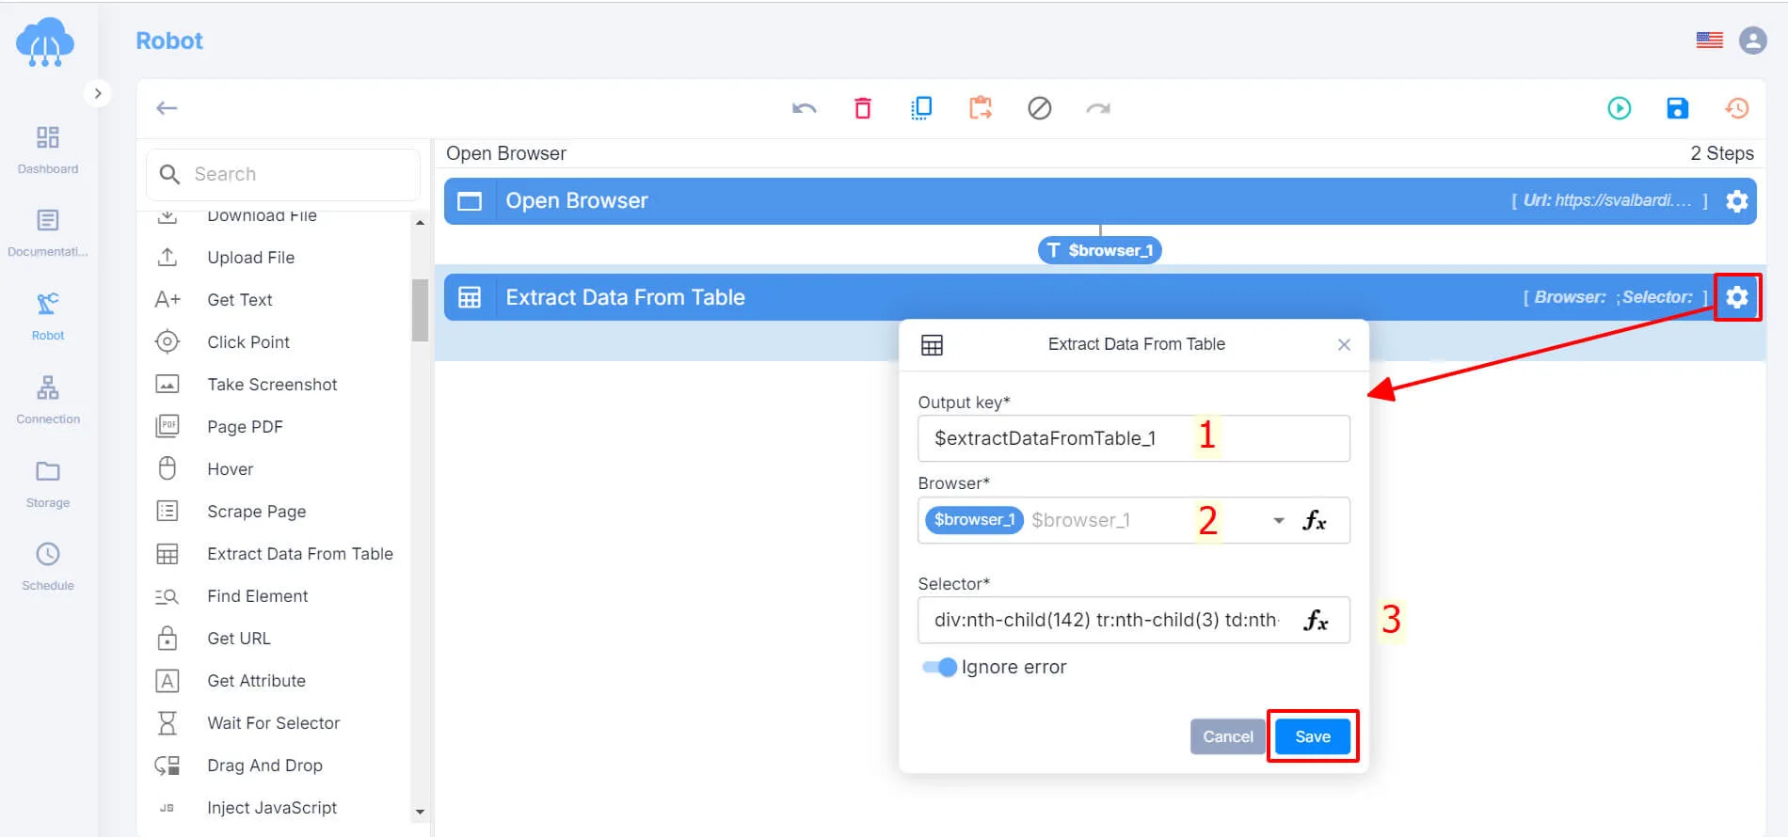Click the action list scroll-down arrow
The width and height of the screenshot is (1788, 837).
420,812
